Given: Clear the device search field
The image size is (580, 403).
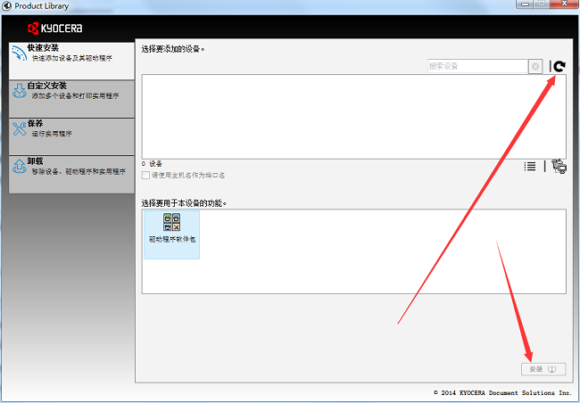Looking at the screenshot, I should click(x=535, y=67).
